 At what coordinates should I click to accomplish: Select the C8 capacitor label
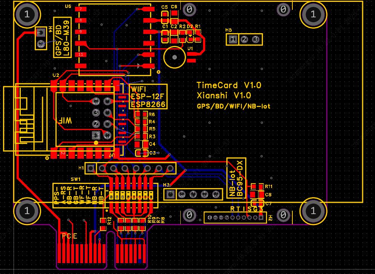(268, 195)
